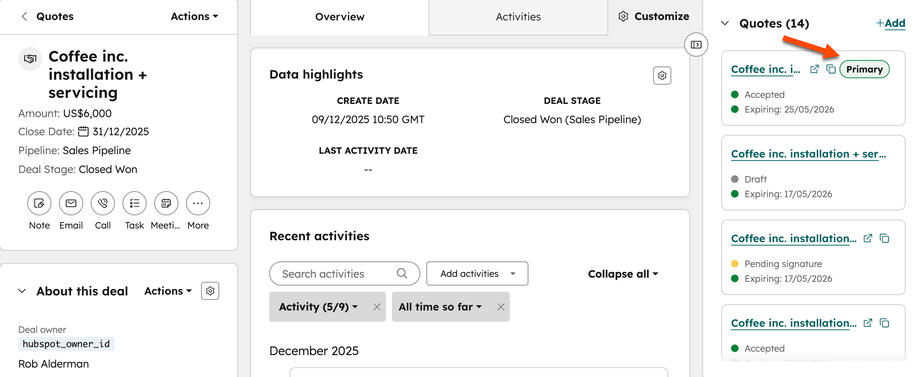Schedule a Meeting via the calendar icon

(166, 203)
